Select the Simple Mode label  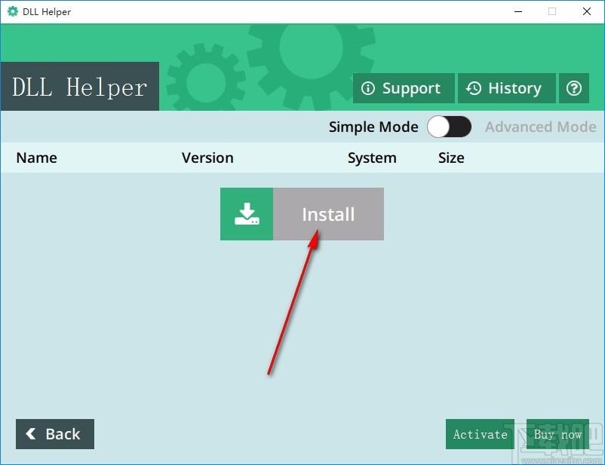click(x=373, y=127)
